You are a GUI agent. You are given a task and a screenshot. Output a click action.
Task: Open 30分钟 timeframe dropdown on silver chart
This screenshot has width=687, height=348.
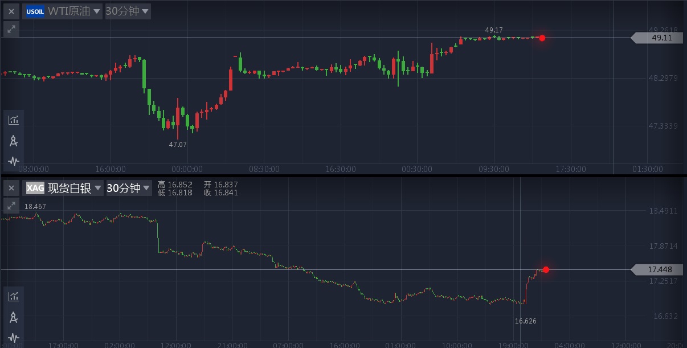point(129,188)
